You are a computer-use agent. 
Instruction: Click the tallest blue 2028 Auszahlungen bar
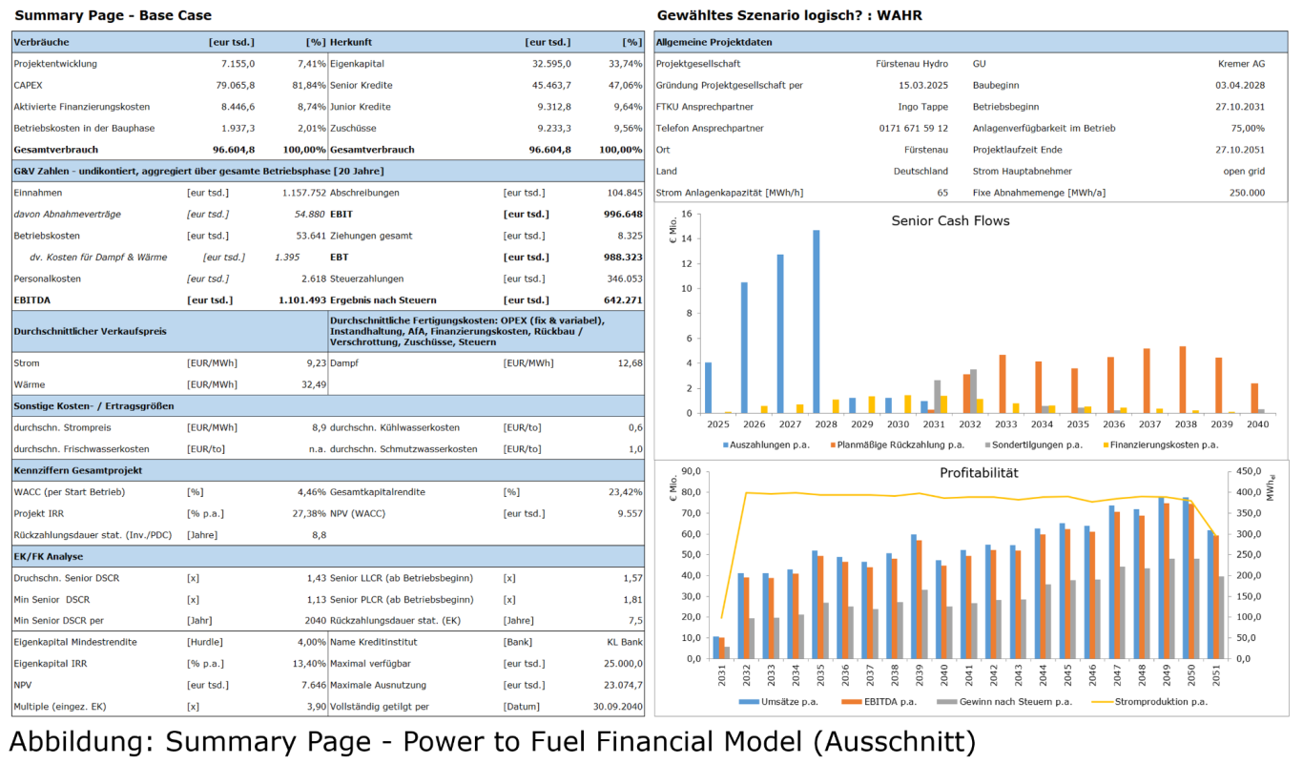click(x=816, y=321)
